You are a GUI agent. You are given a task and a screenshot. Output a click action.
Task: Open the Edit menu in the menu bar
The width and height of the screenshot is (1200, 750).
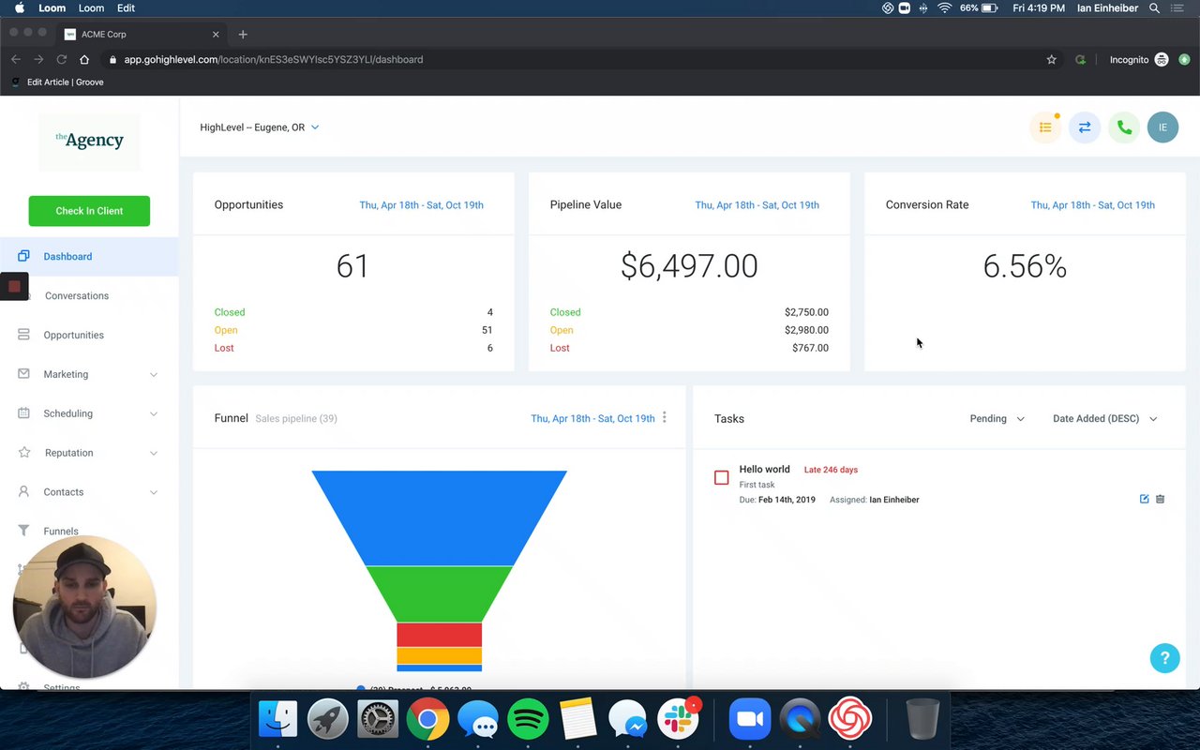pyautogui.click(x=126, y=7)
